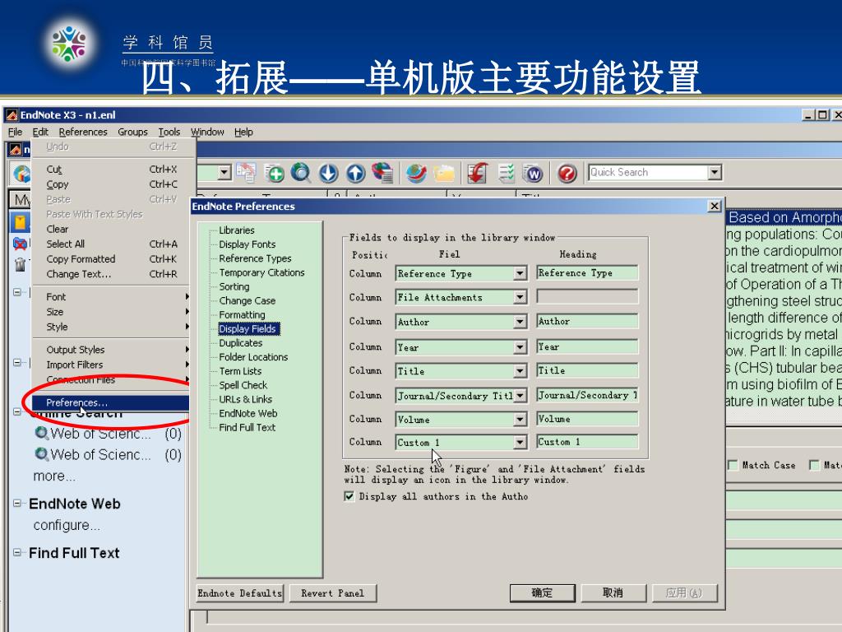Open the Help menu
Screen dimensions: 842x632
click(x=243, y=132)
